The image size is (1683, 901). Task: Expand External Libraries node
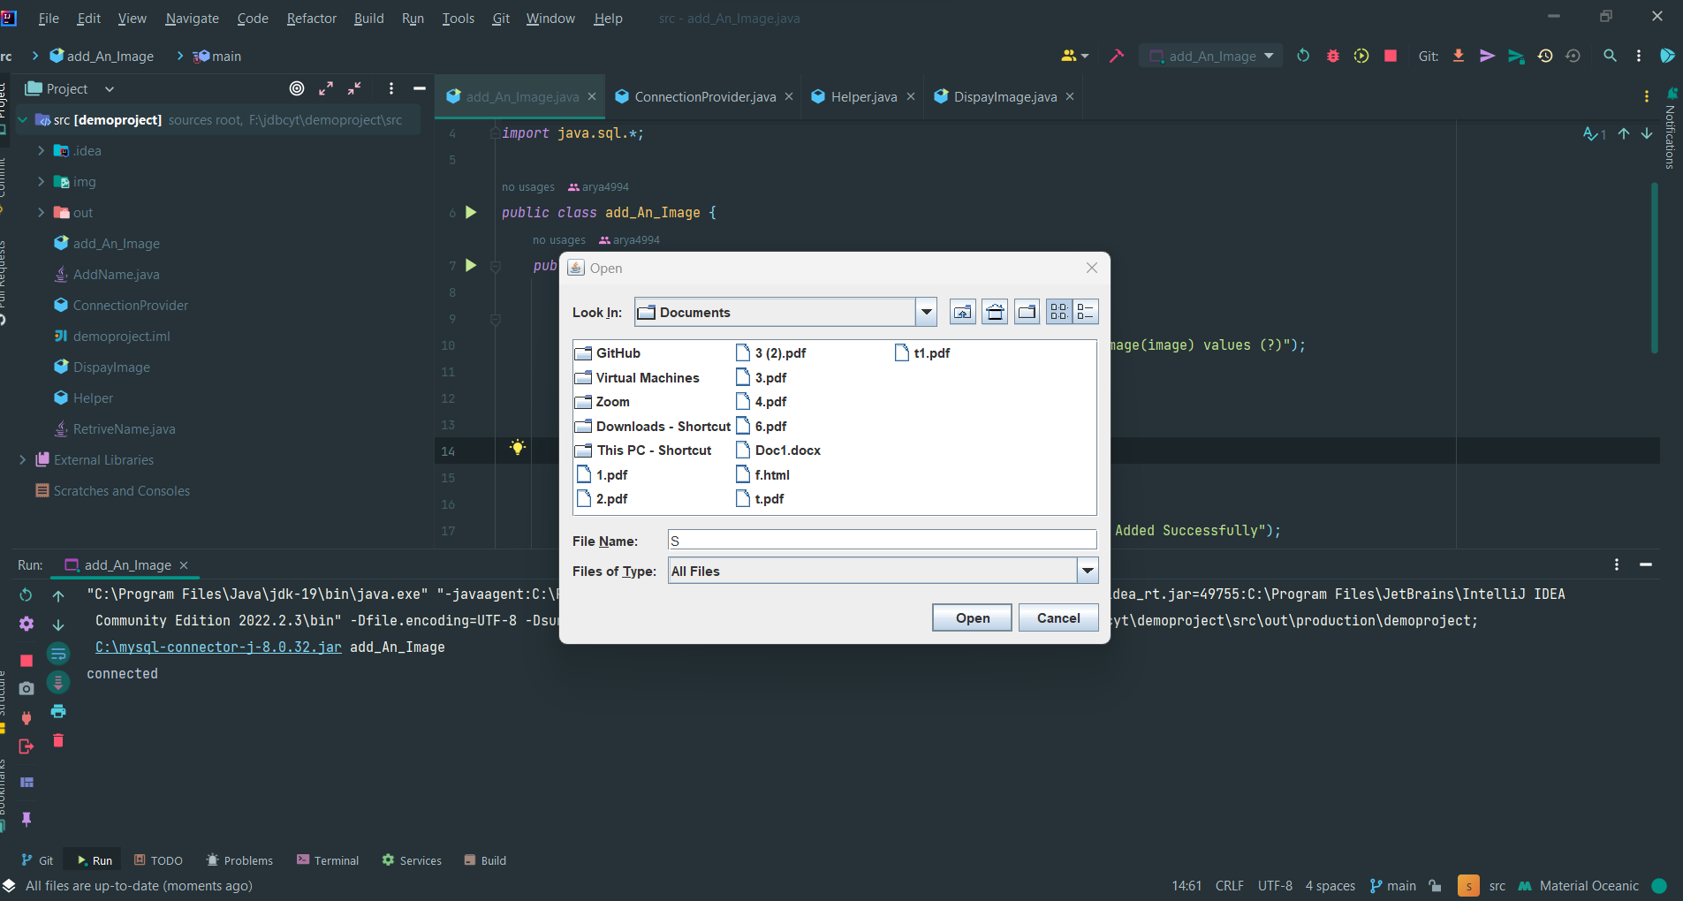point(23,460)
